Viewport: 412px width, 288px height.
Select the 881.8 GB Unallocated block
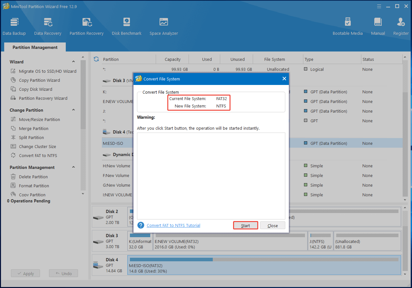click(x=367, y=240)
